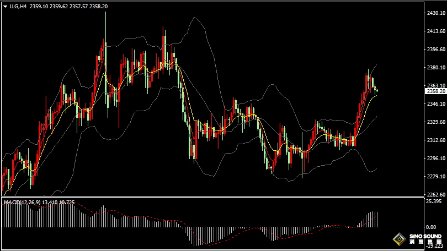Click the right end of lower Bollinger band
Image resolution: width=447 pixels, height=251 pixels.
pos(377,168)
